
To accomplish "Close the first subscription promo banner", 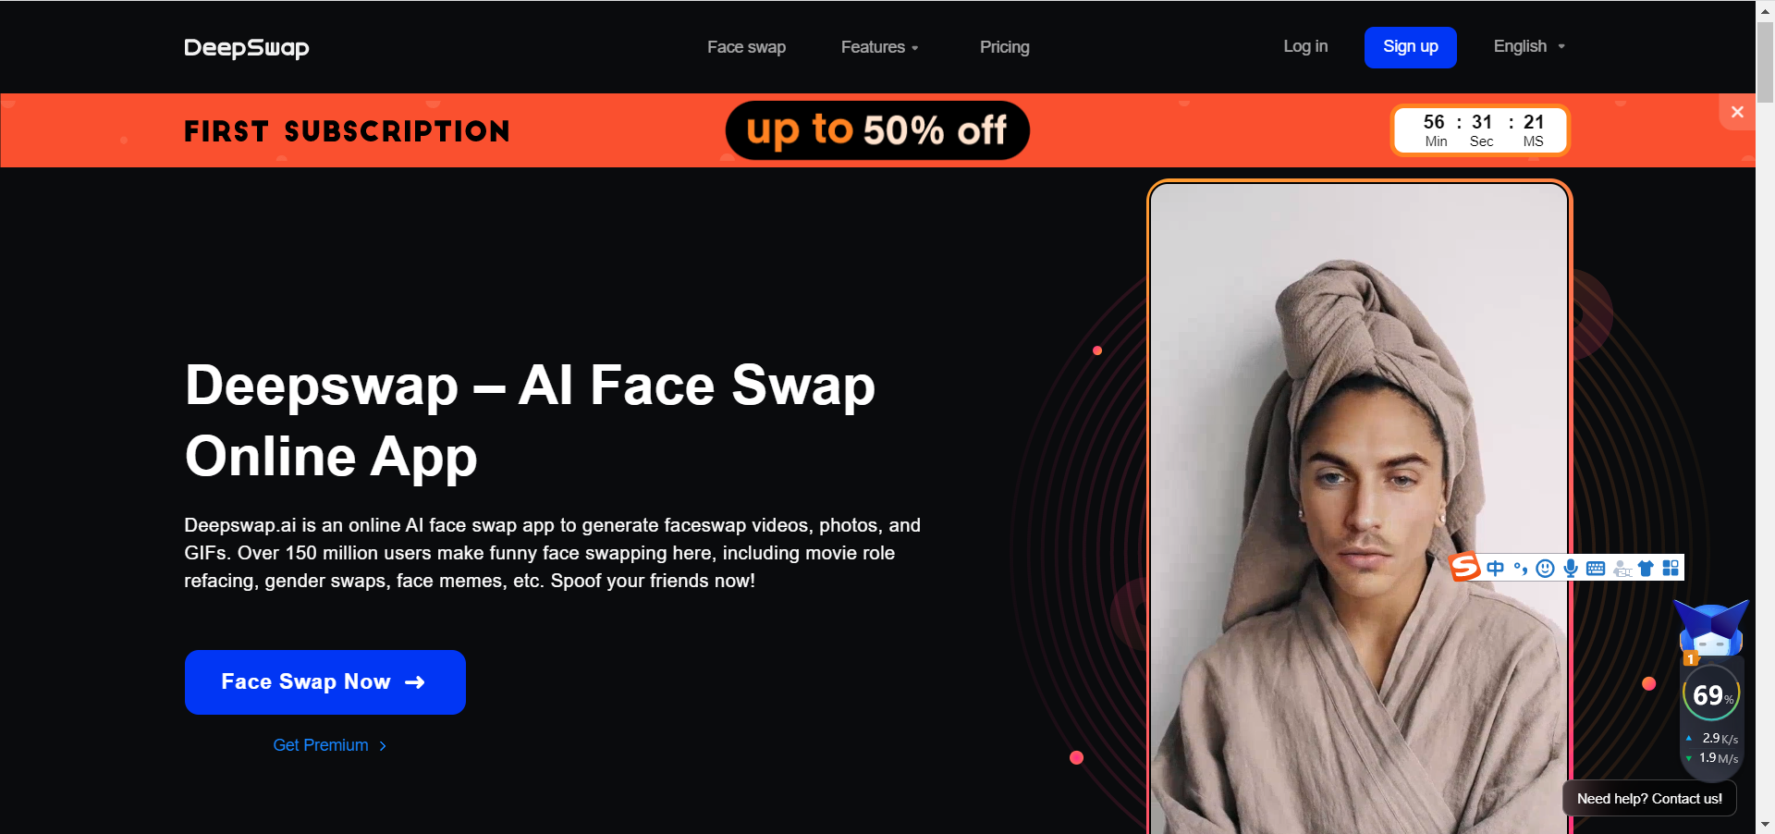I will click(1737, 112).
